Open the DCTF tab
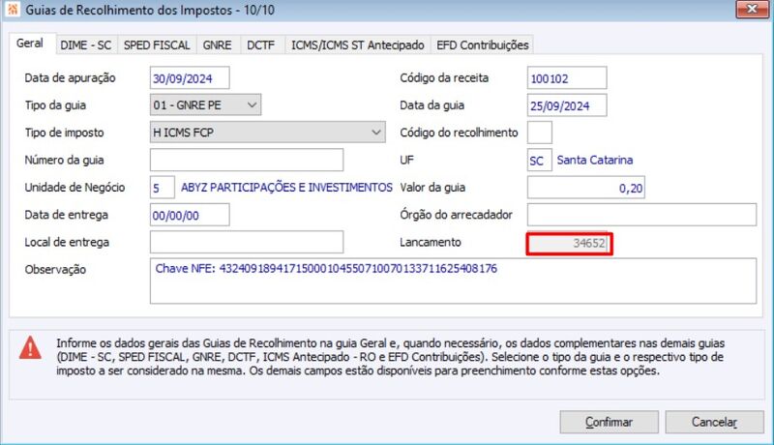The width and height of the screenshot is (774, 445). tap(260, 44)
